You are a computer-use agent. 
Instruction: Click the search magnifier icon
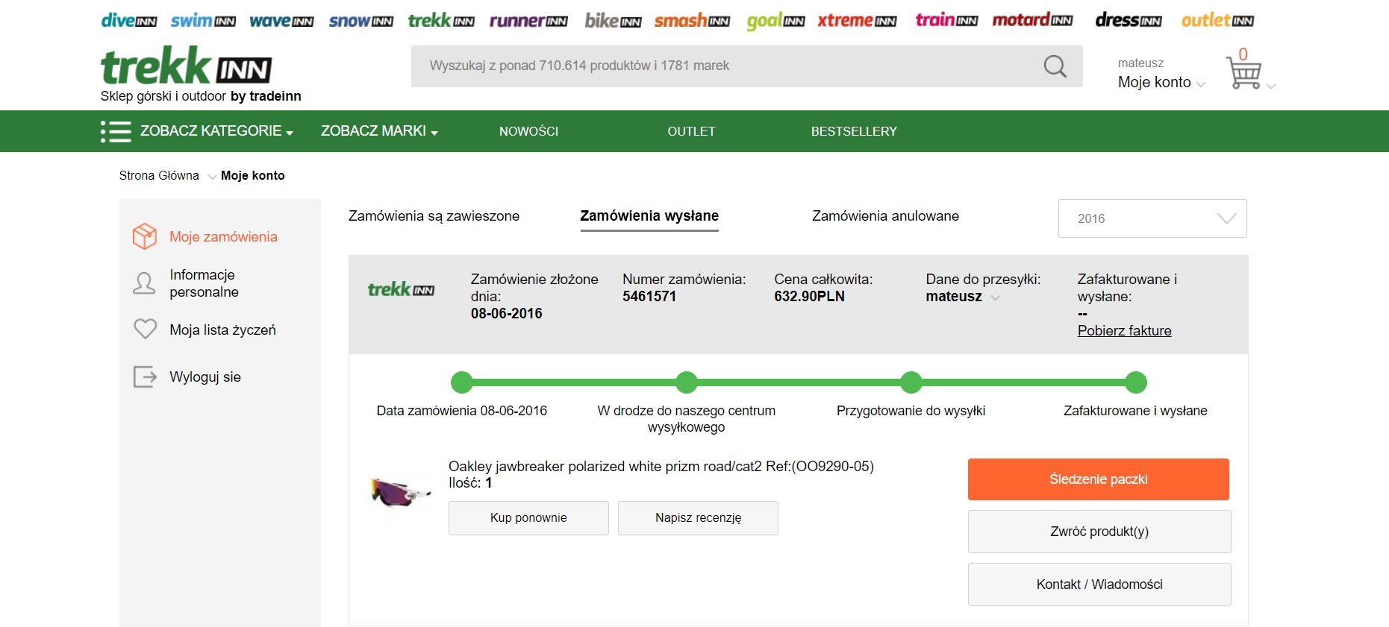pyautogui.click(x=1055, y=66)
